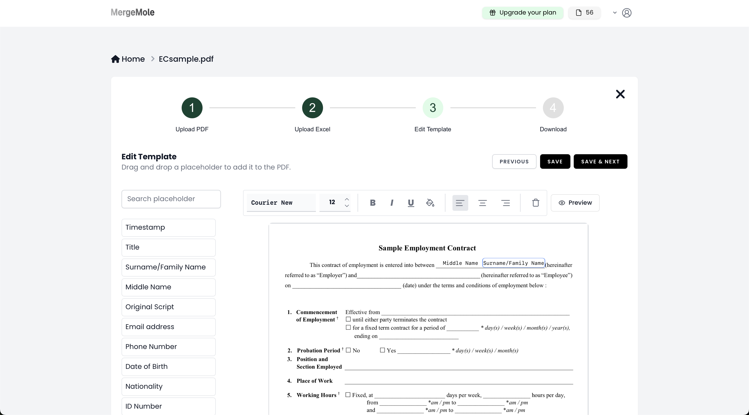749x415 pixels.
Task: Select step 4 Download
Action: coord(553,108)
